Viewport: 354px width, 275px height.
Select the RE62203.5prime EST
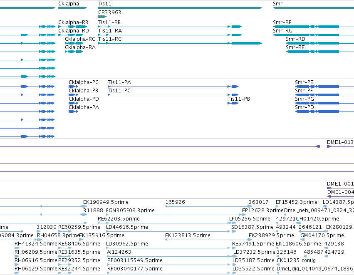point(119,219)
